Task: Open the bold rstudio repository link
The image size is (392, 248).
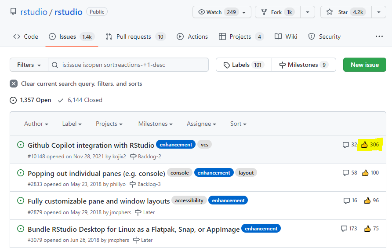Action: pos(69,12)
